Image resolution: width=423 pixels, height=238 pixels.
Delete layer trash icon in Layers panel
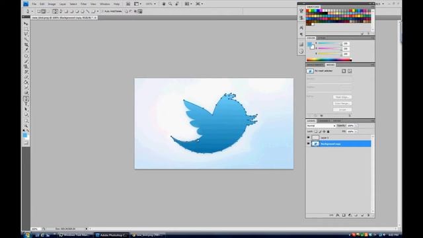[368, 215]
